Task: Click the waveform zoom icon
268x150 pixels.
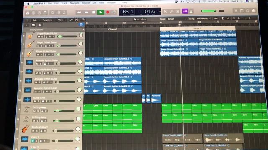Action: [216, 18]
